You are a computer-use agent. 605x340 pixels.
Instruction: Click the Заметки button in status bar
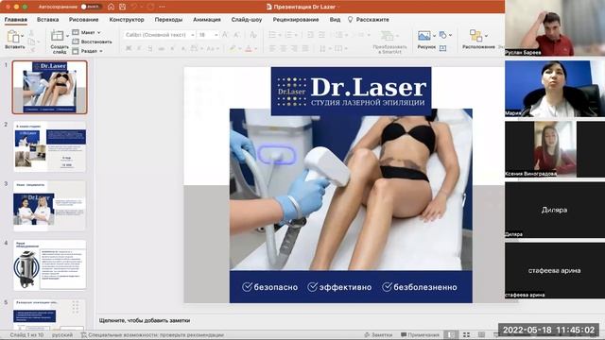pyautogui.click(x=378, y=335)
